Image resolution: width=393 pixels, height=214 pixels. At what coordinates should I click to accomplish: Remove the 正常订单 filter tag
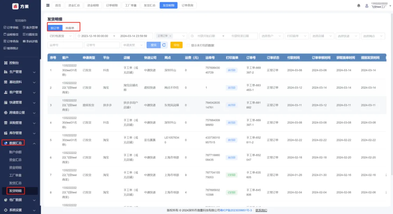click(170, 36)
